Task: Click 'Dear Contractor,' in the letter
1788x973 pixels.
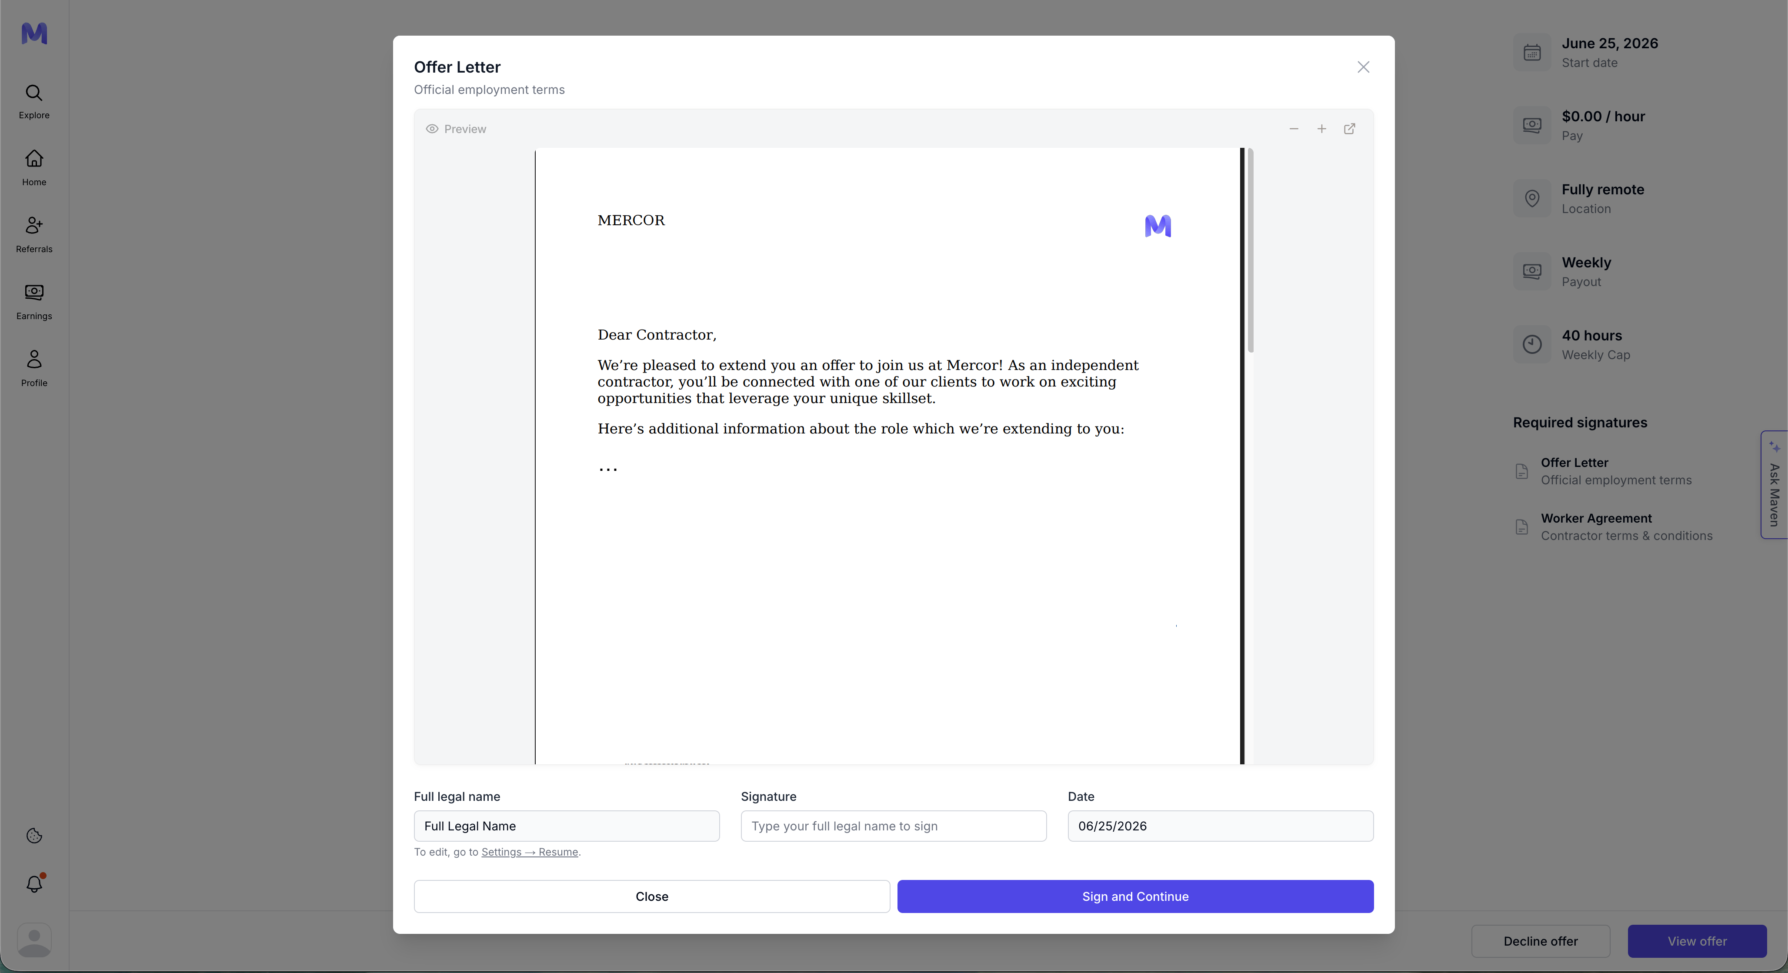Action: tap(657, 335)
